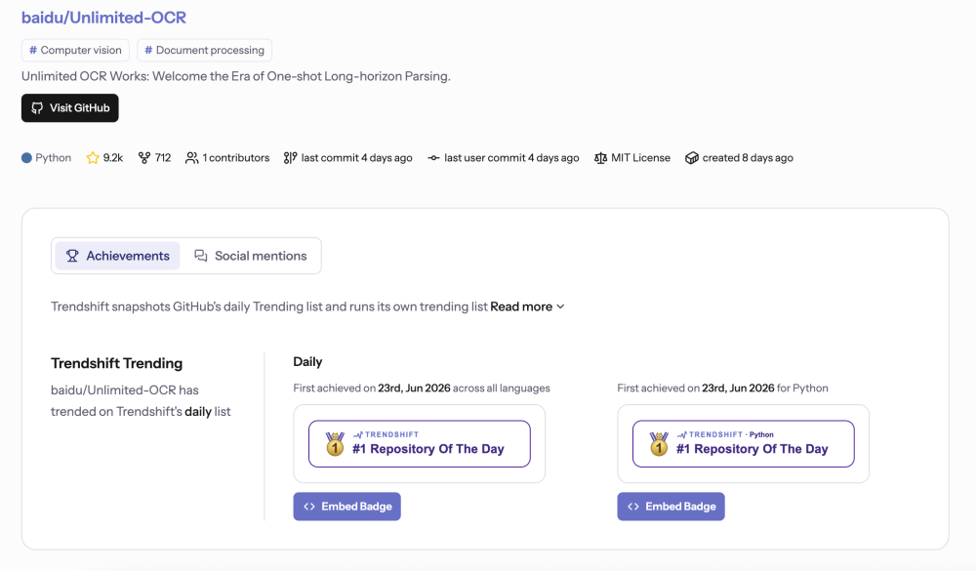This screenshot has height=571, width=976.
Task: Click the blue Python language dot
Action: point(26,157)
